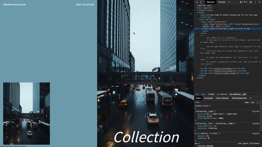Toggle the .cls class editor button
The image size is (262, 147).
pos(253,102)
